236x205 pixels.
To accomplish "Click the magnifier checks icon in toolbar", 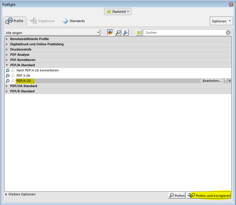I will click(x=118, y=33).
